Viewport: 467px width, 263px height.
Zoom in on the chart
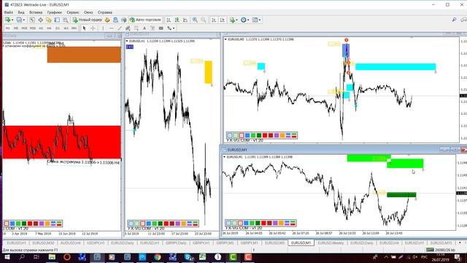(195, 20)
